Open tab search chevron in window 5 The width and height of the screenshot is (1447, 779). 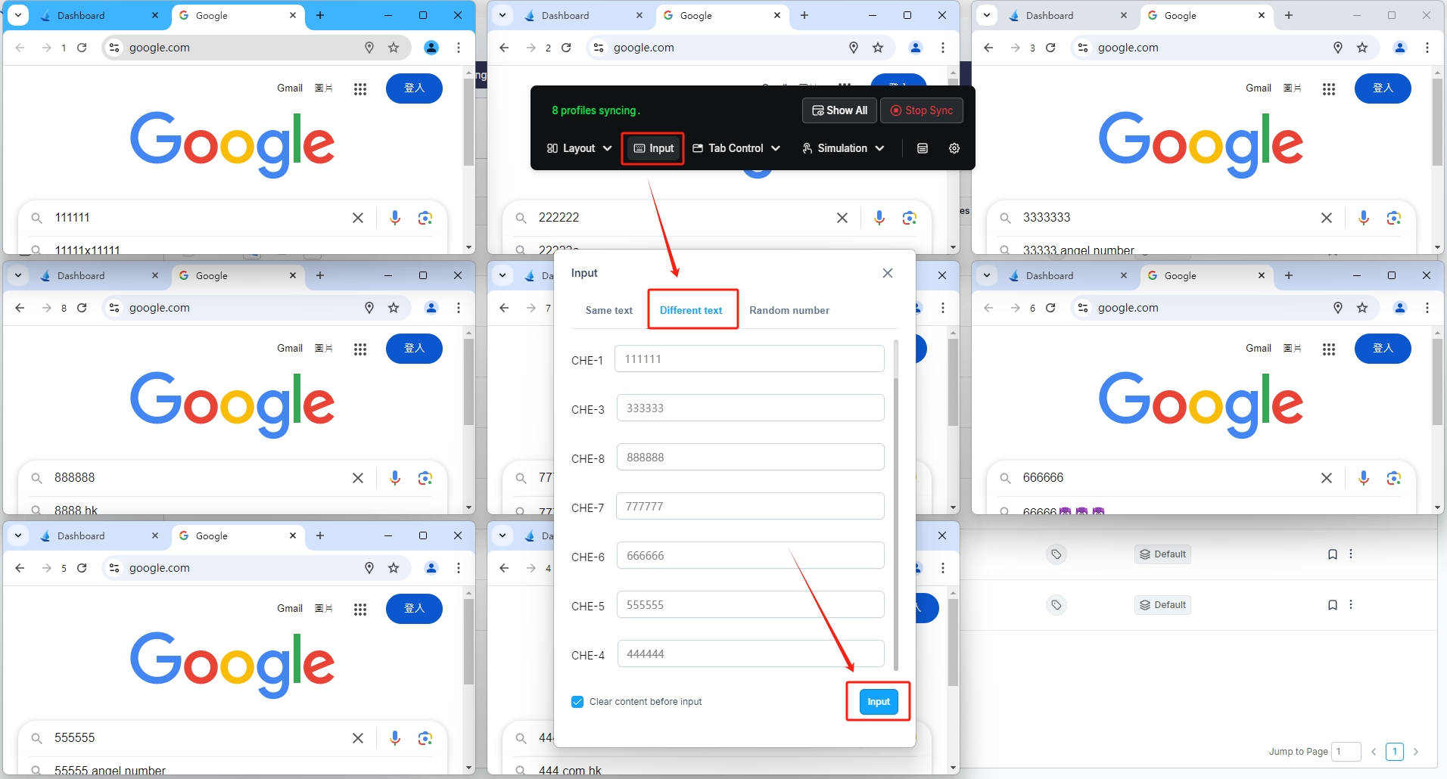tap(18, 535)
